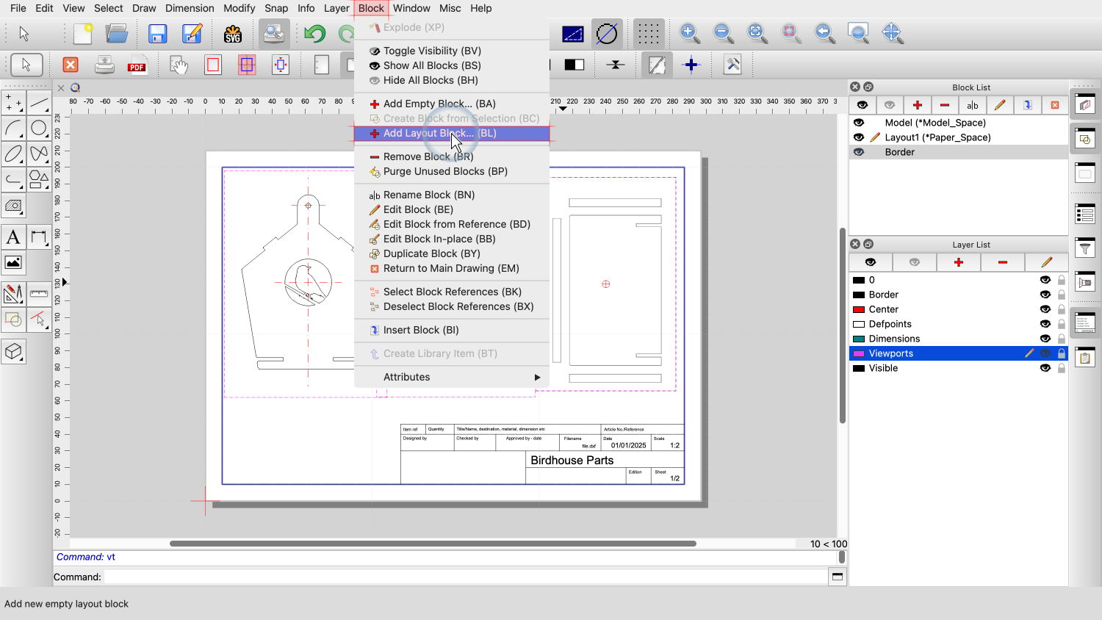Toggle visibility of Dimensions layer
The width and height of the screenshot is (1102, 620).
coord(1045,339)
